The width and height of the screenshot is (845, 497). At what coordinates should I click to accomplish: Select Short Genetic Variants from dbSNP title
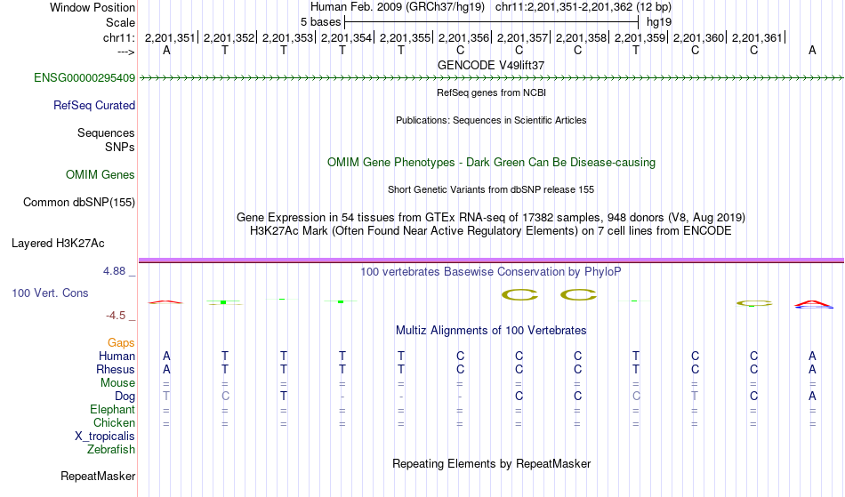click(491, 189)
